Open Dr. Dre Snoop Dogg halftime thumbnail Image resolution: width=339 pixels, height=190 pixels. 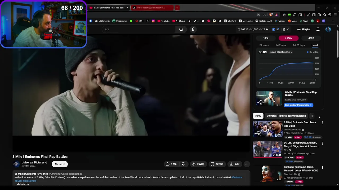267,149
